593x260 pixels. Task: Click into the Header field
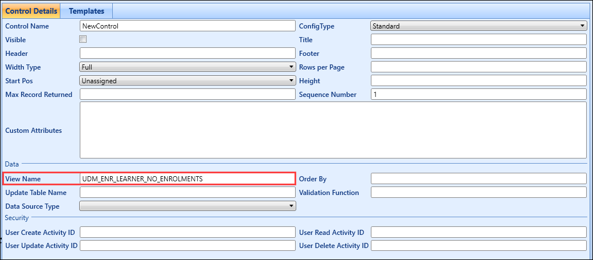187,53
